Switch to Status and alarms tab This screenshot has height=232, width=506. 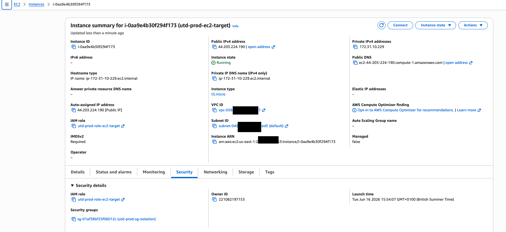click(x=113, y=172)
